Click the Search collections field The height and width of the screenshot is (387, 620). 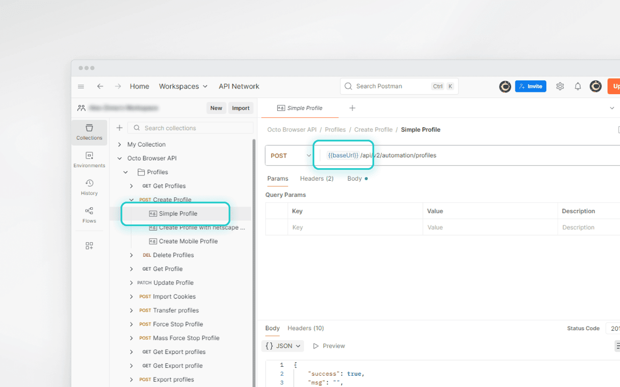click(191, 128)
